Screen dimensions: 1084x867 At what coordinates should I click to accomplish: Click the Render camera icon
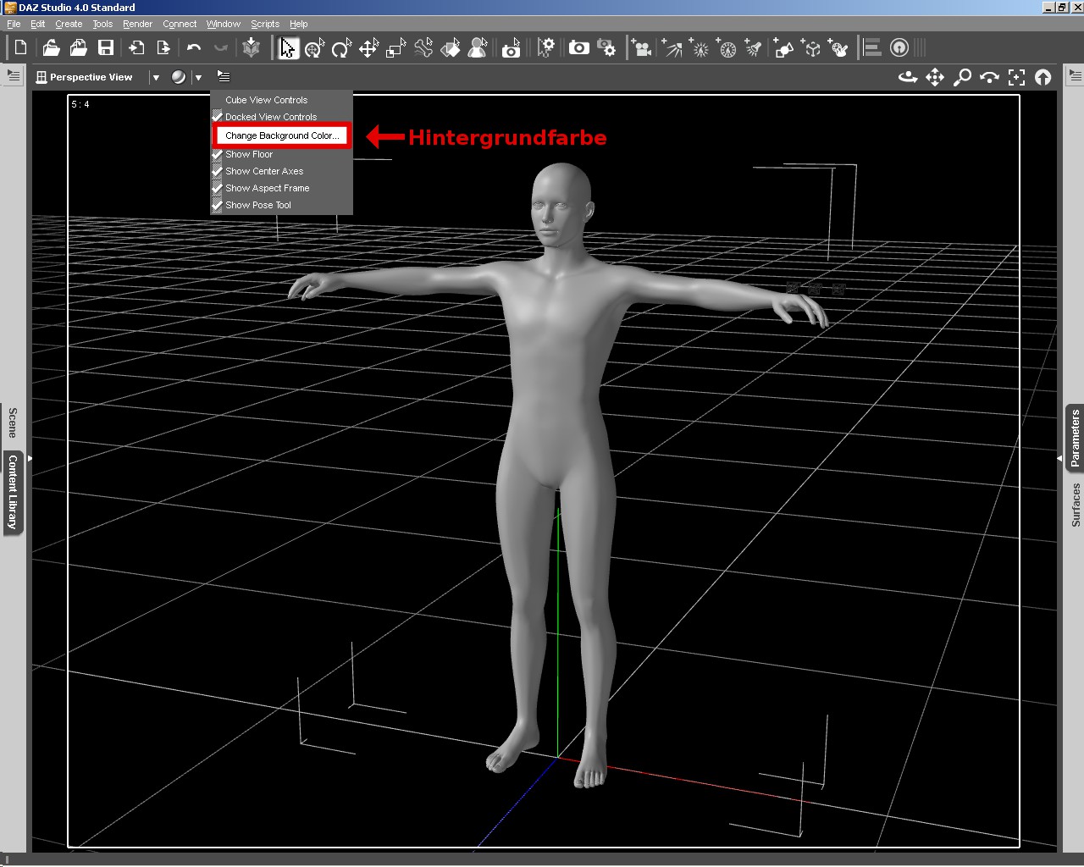pyautogui.click(x=579, y=48)
